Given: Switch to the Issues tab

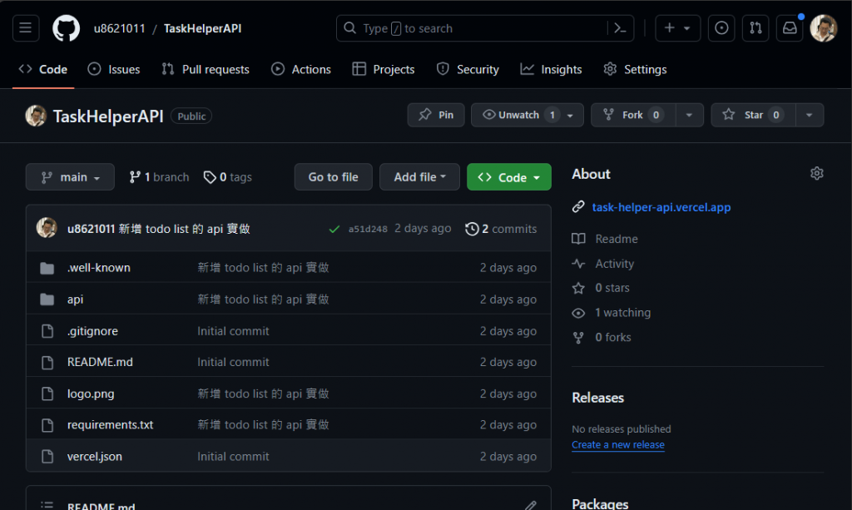Looking at the screenshot, I should (x=114, y=70).
